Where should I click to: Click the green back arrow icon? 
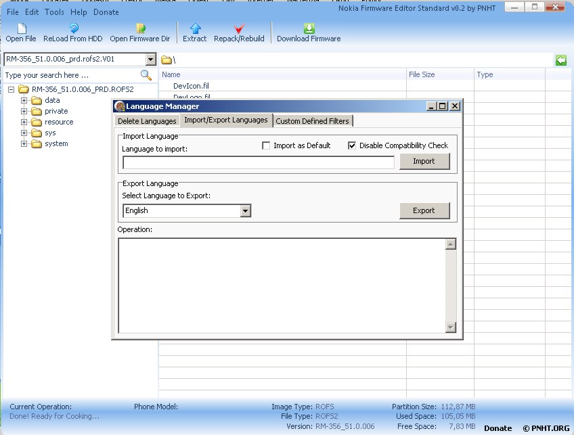click(x=560, y=60)
